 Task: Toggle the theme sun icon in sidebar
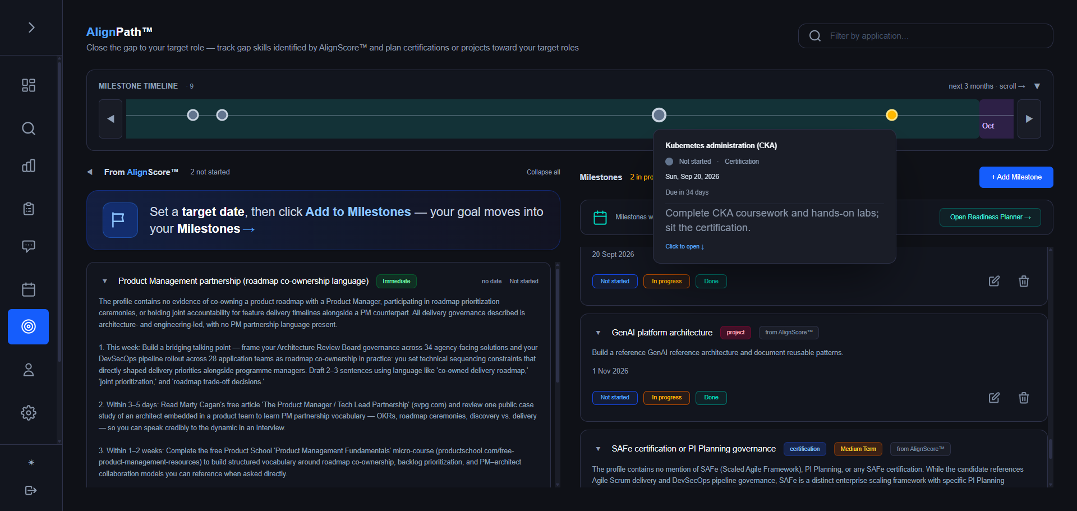(31, 463)
